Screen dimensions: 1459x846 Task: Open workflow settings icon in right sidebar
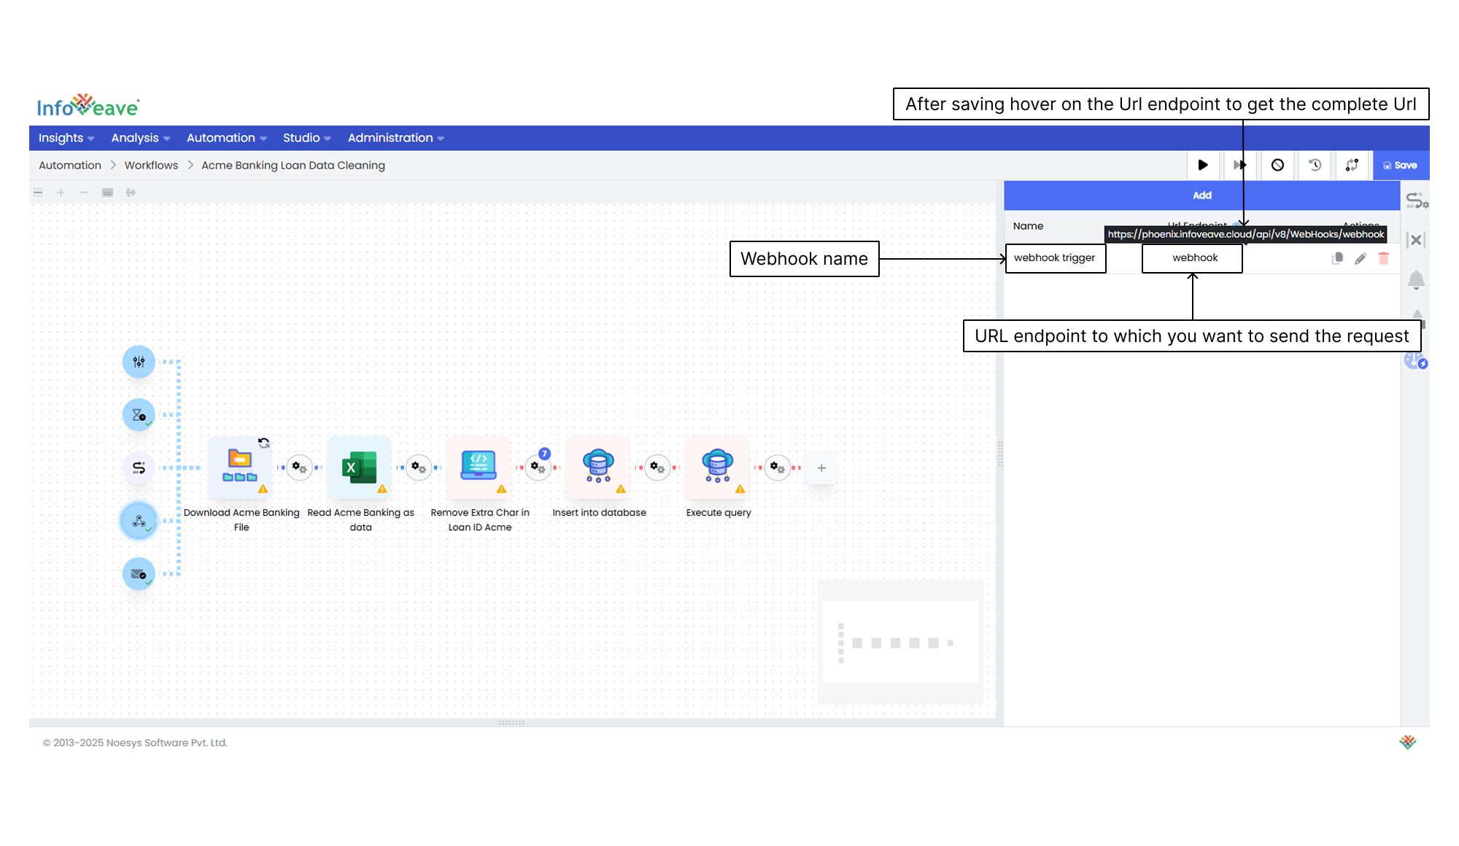(1417, 201)
